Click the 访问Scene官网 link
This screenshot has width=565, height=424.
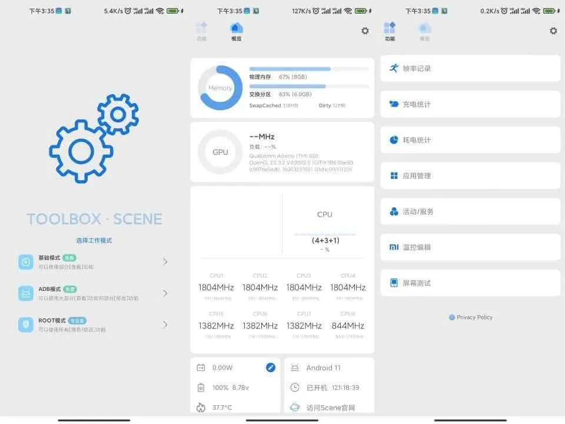(331, 408)
